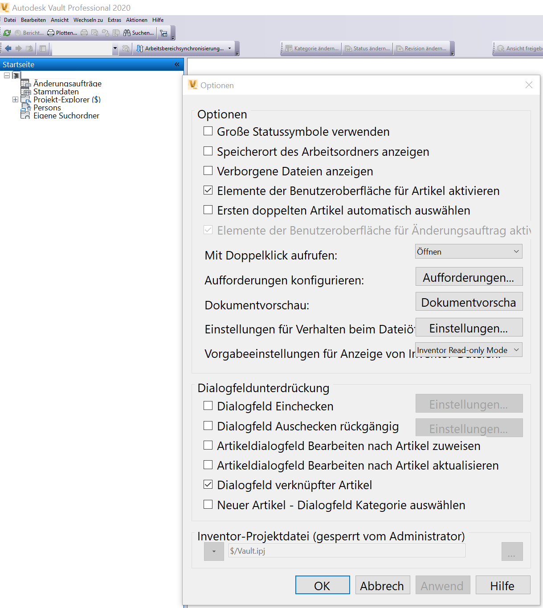Enable Ersten doppelten Artikel automatisch auswählen
The image size is (543, 608).
[x=208, y=210]
